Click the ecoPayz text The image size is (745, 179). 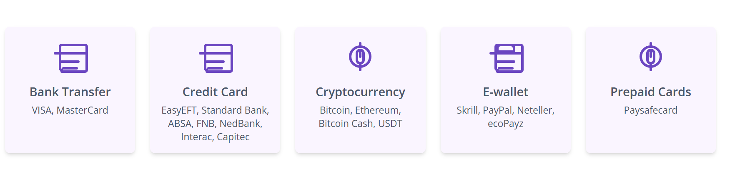click(x=506, y=124)
